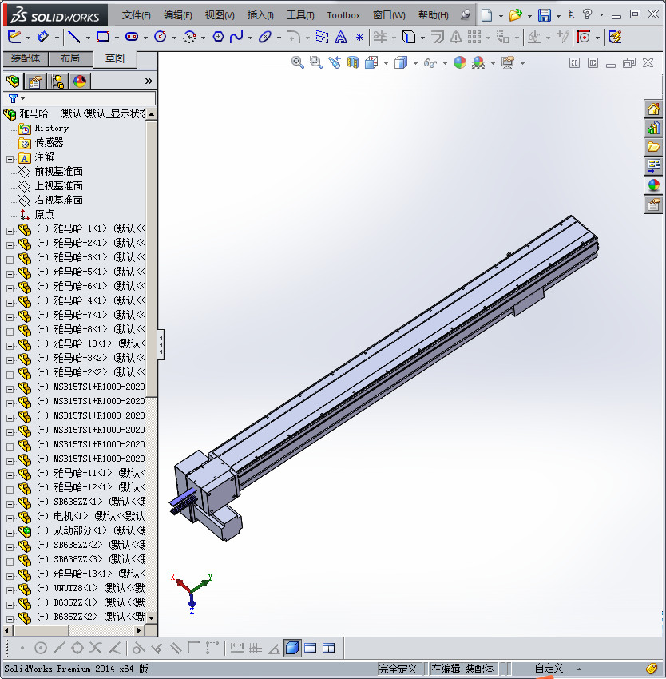Open Design Library in task pane
666x679 pixels.
tap(653, 128)
